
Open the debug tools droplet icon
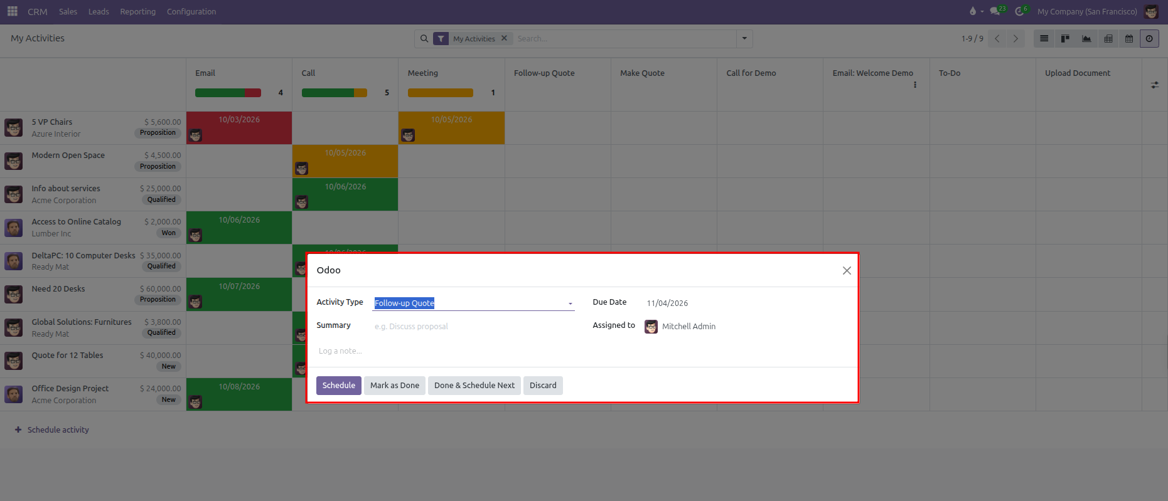pos(973,11)
